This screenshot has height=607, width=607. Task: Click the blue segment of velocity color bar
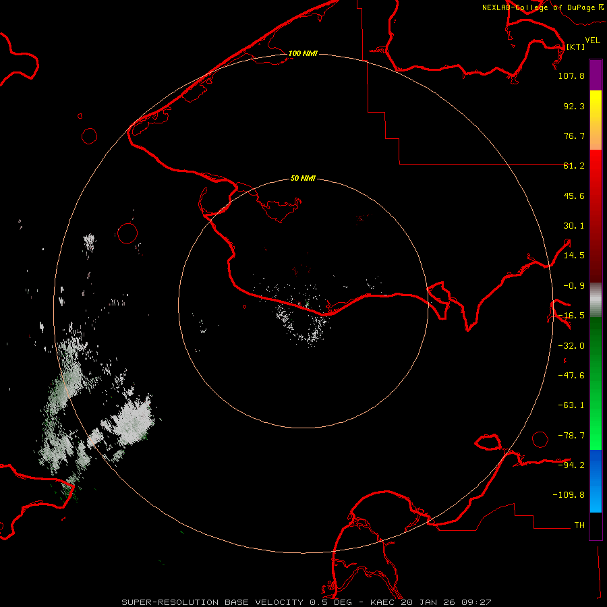[596, 481]
